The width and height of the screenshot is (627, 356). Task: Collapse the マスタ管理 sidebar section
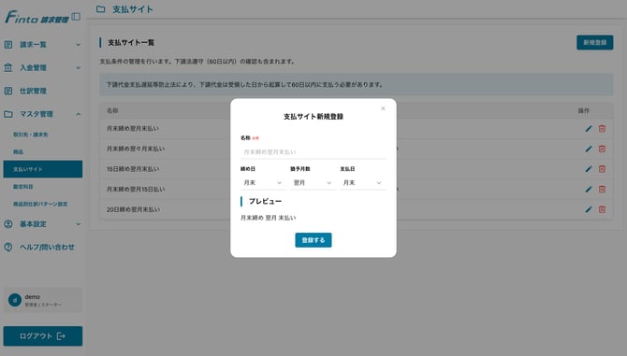coord(79,114)
